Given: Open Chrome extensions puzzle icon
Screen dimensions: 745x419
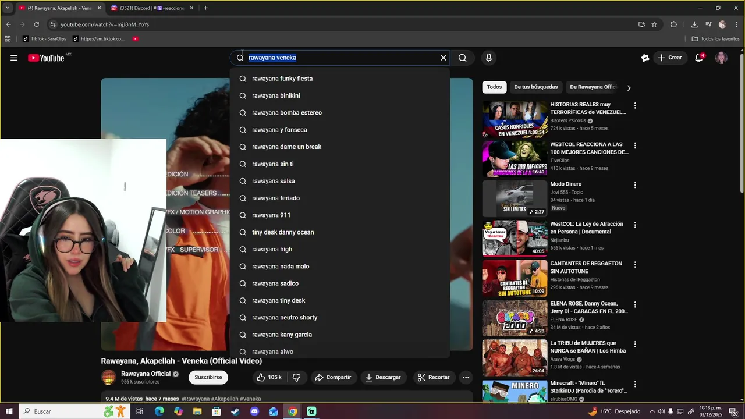Looking at the screenshot, I should click(674, 24).
